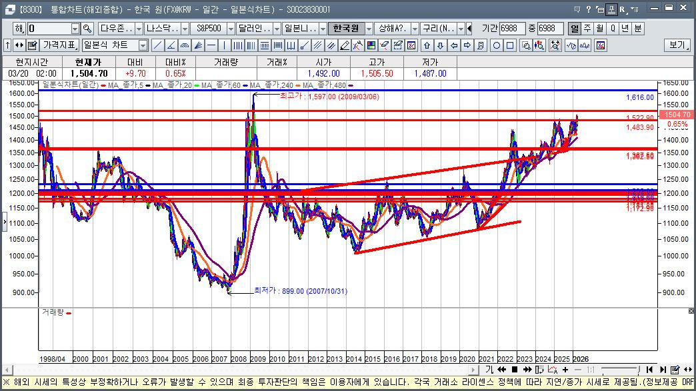The height and width of the screenshot is (391, 696).
Task: Click the magnifier symbol search icon
Action: coord(87,29)
